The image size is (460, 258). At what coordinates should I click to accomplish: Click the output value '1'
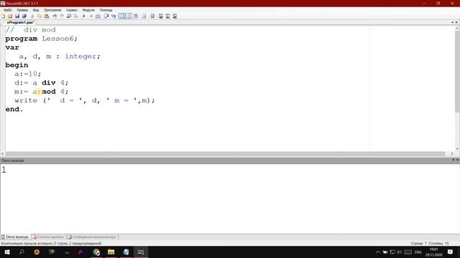pos(4,170)
